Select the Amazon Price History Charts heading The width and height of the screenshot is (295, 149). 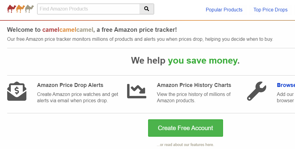194,85
